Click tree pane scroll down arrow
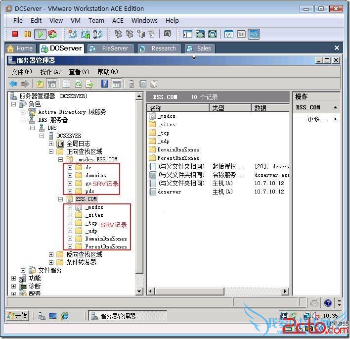350x339 pixels. [139, 291]
